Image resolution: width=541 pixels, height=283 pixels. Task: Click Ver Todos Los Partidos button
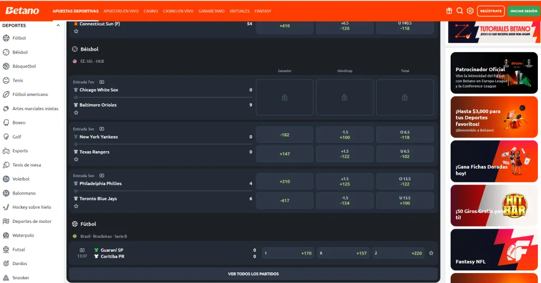point(253,274)
